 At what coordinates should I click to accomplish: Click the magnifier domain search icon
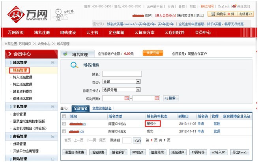point(74,65)
